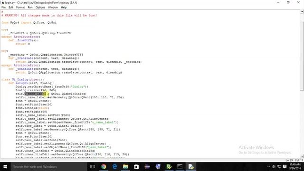The height and width of the screenshot is (171, 304).
Task: Click the editor scrollbar down arrow
Action: [x=302, y=156]
